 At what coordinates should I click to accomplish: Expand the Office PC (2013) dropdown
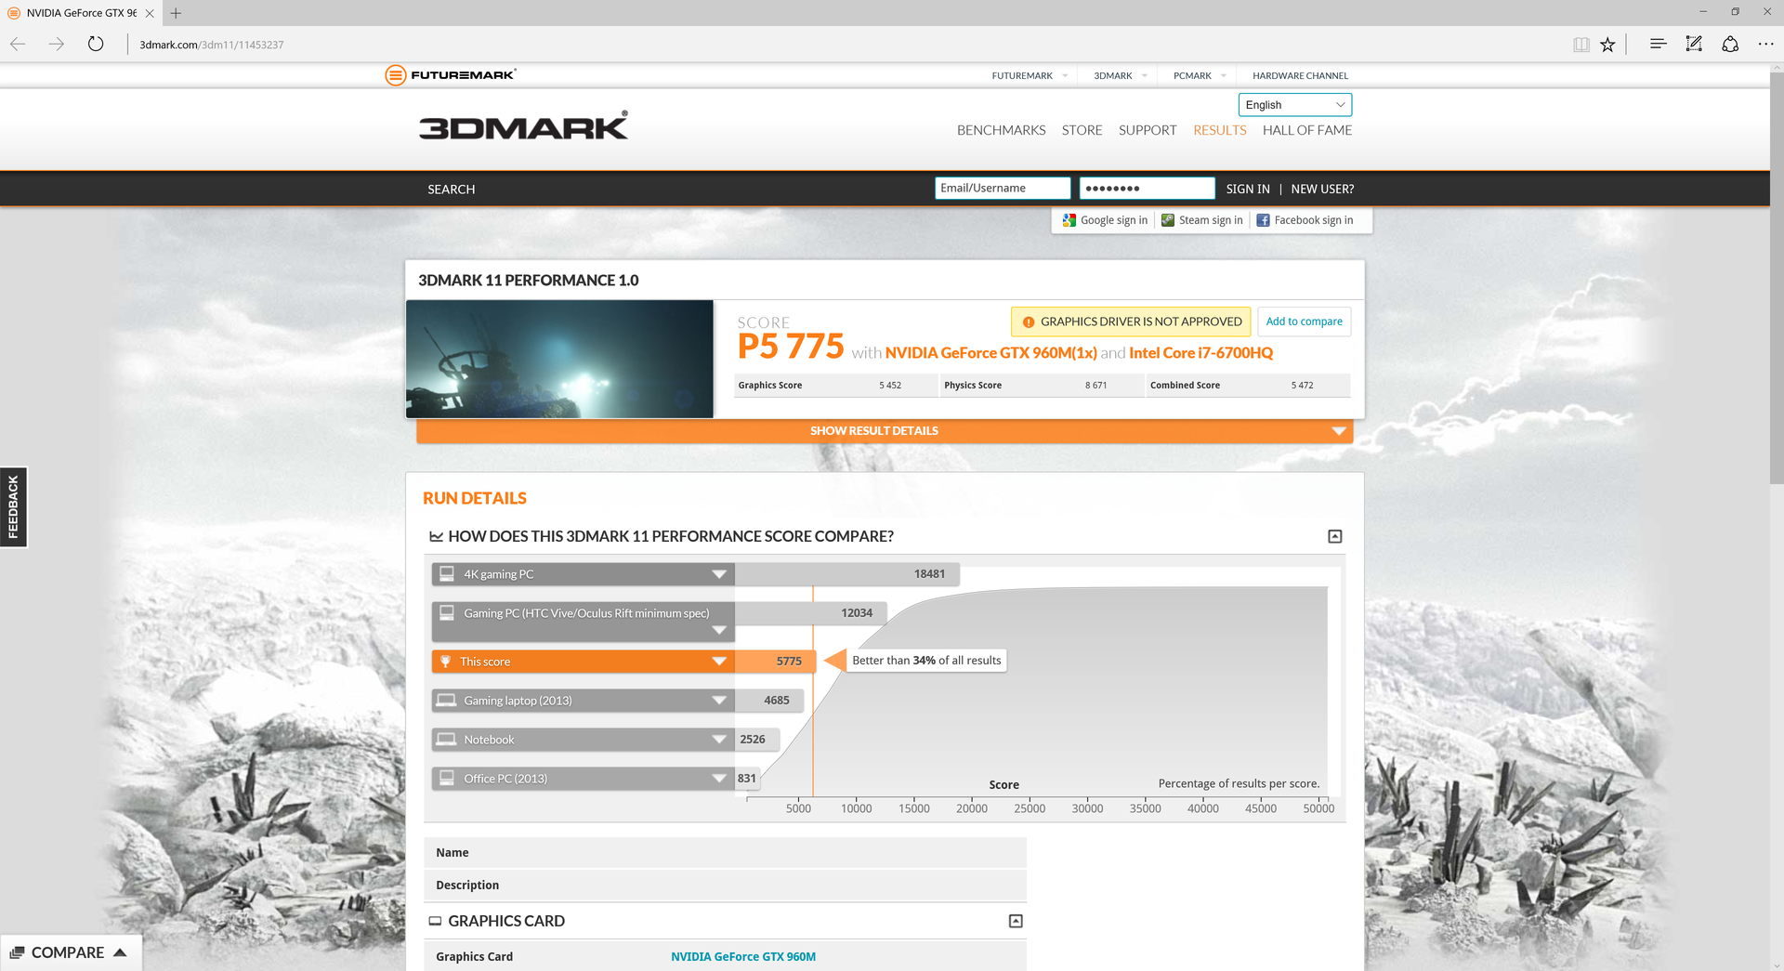tap(719, 779)
